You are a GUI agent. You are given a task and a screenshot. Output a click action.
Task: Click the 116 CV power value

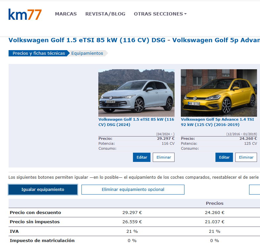click(x=168, y=143)
